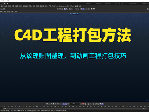Toggle Rotation keying icon in timeline bar

96,104
